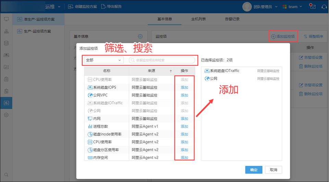Select the monitor icon in left sidebar

6,19
